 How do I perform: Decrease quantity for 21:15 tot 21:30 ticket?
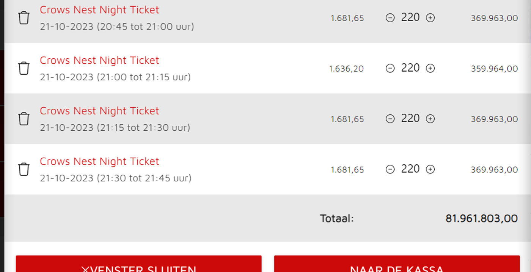pyautogui.click(x=390, y=119)
